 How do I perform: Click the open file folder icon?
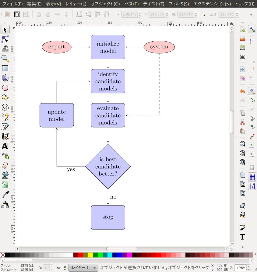(x=242, y=38)
